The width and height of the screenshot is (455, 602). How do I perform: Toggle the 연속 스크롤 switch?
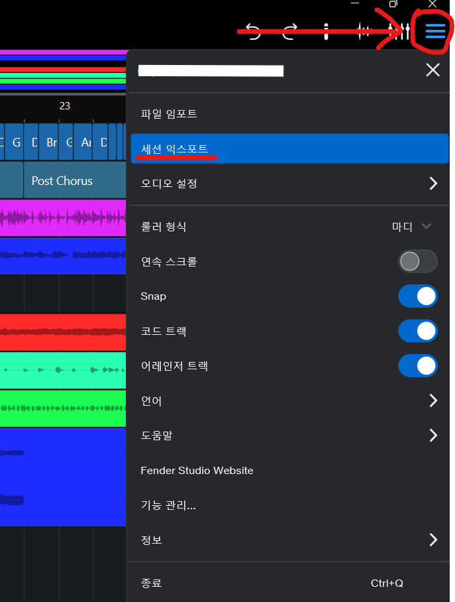pos(417,261)
